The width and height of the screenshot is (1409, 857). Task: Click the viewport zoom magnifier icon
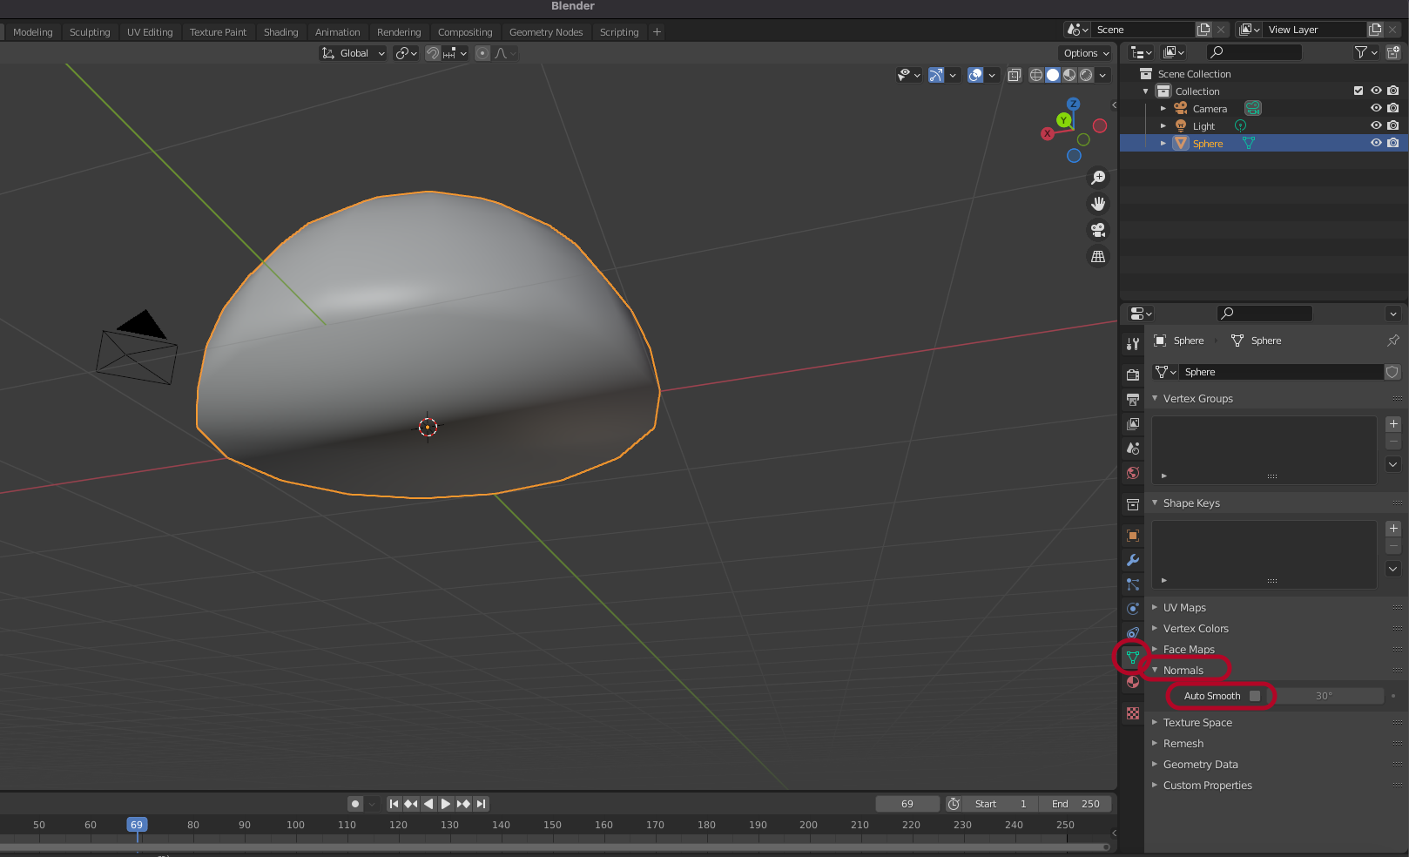pyautogui.click(x=1098, y=178)
